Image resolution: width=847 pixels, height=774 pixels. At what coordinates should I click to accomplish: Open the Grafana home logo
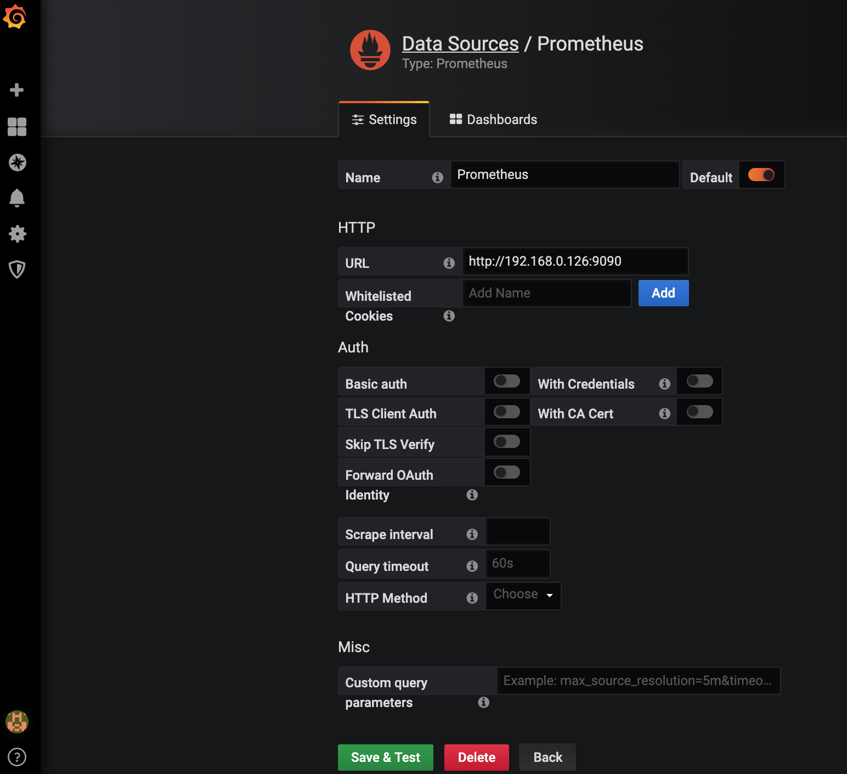click(x=15, y=16)
